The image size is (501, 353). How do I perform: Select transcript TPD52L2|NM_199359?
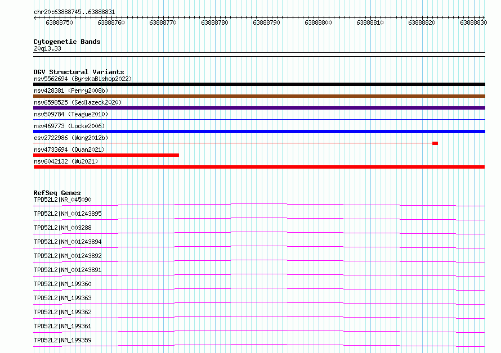click(x=62, y=340)
